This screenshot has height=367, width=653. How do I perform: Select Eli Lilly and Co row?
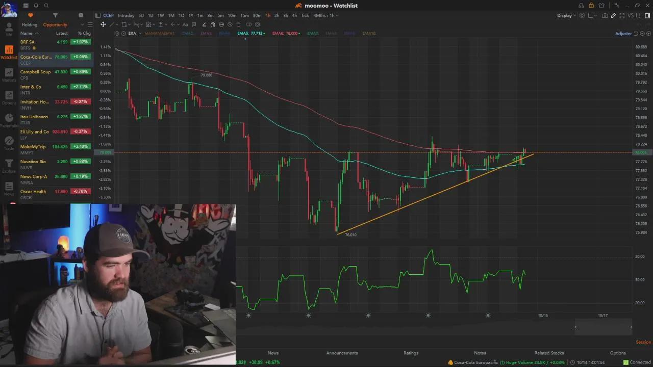point(56,134)
